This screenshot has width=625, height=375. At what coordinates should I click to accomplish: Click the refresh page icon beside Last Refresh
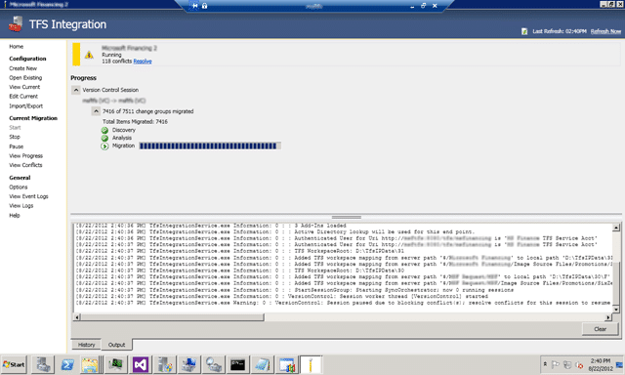coord(524,31)
